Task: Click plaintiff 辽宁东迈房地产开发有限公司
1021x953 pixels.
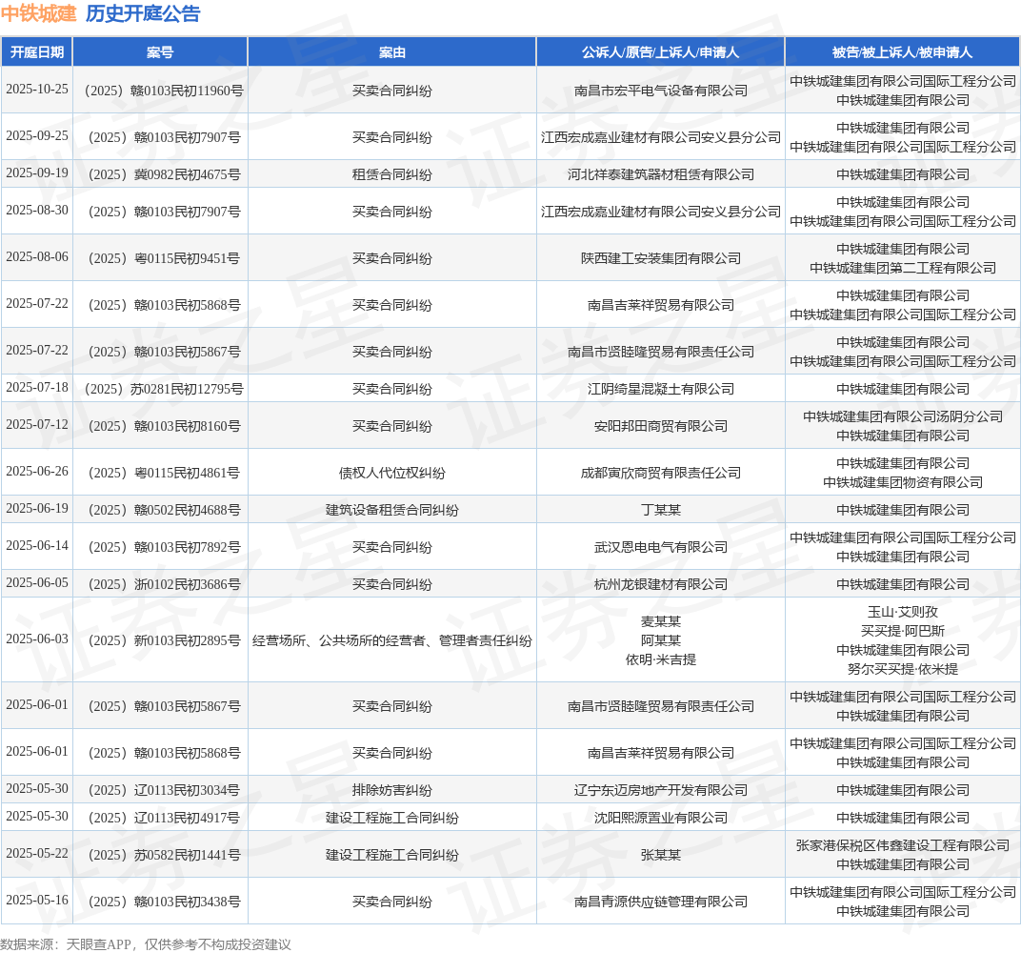Action: pos(660,789)
